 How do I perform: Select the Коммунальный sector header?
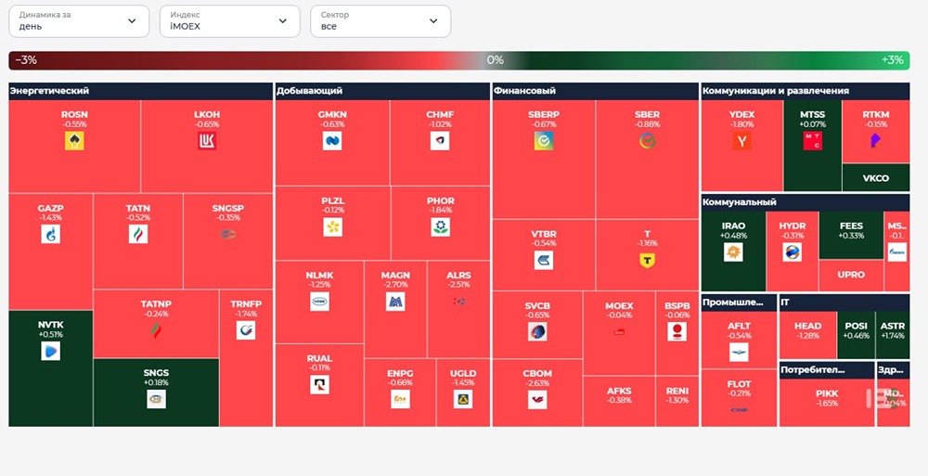806,202
